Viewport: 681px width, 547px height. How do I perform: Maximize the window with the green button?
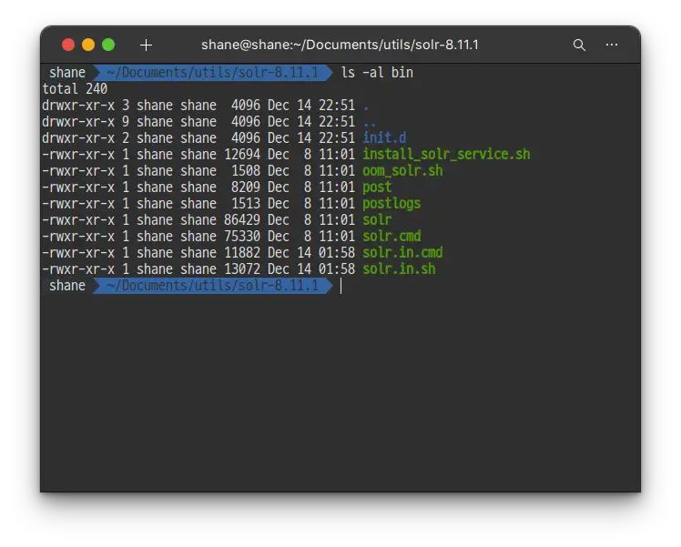108,45
